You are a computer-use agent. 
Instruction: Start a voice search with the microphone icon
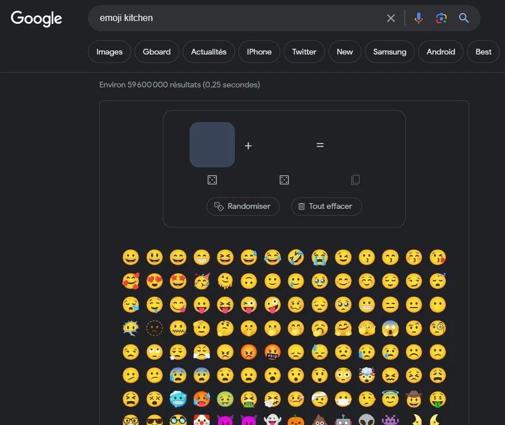click(x=418, y=18)
